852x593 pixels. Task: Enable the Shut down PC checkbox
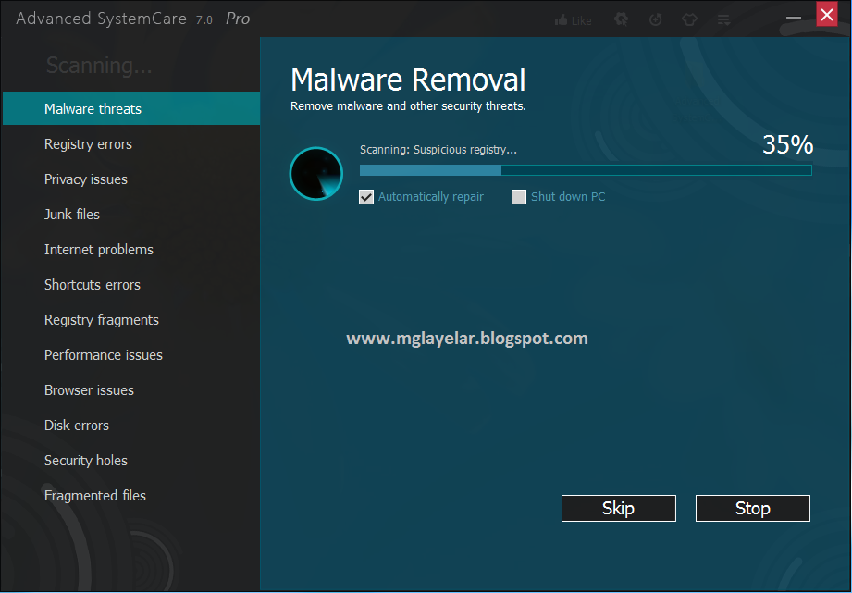click(519, 197)
